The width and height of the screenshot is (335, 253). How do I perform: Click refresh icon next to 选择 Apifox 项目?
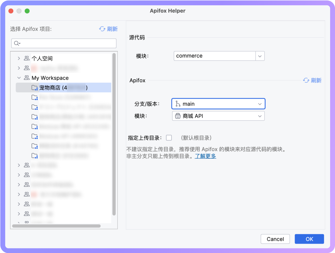[x=102, y=29]
